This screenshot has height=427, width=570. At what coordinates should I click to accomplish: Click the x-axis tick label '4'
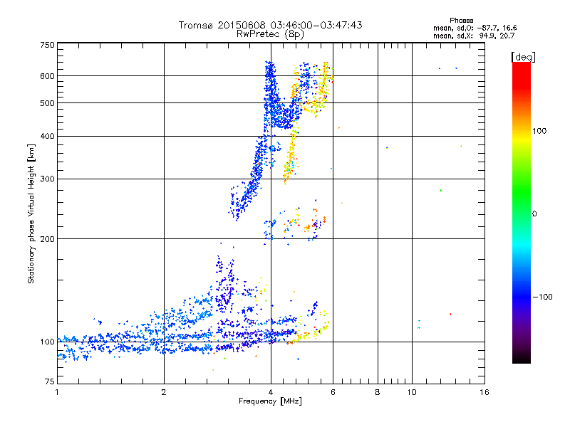271,392
